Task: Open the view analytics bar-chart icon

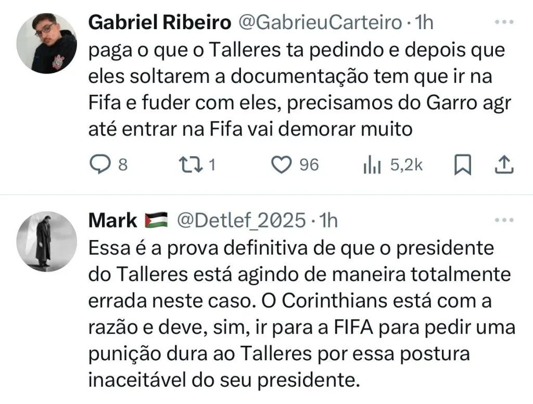Action: tap(372, 166)
